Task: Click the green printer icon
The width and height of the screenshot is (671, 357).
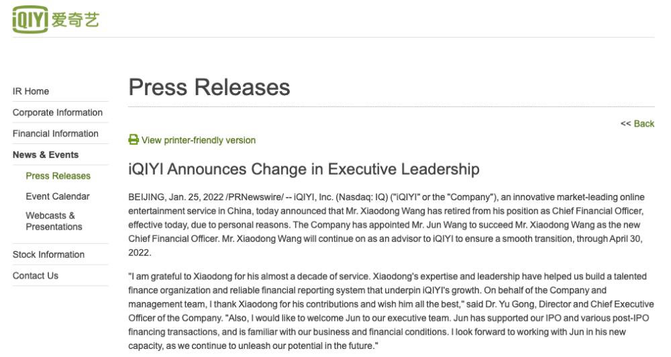Action: click(134, 139)
